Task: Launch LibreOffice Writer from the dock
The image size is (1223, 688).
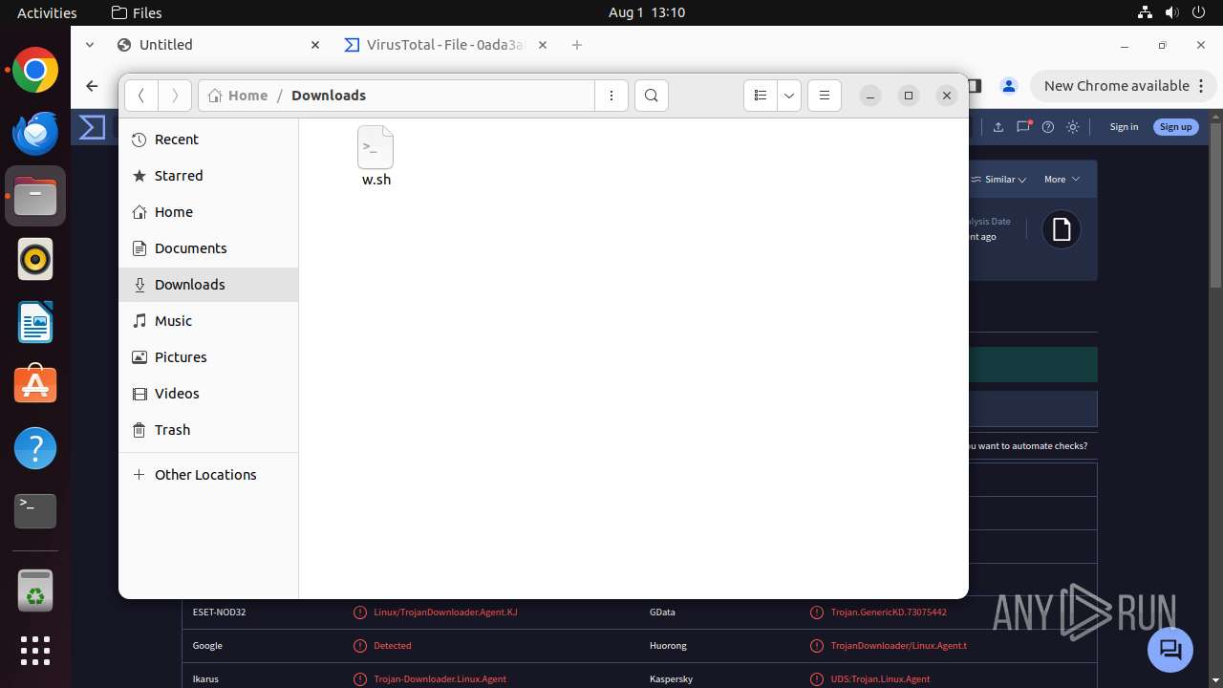Action: (x=35, y=322)
